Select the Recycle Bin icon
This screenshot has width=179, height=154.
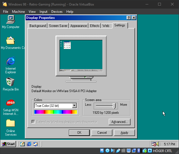tap(10, 82)
